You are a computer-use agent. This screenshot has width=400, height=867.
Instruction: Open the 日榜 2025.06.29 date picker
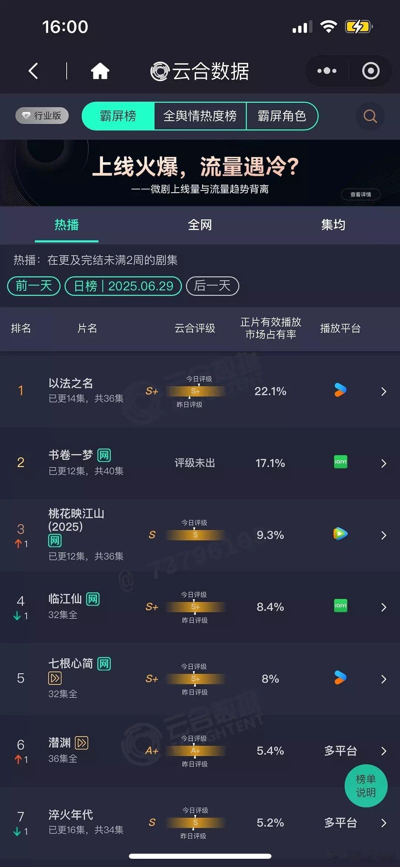(123, 286)
